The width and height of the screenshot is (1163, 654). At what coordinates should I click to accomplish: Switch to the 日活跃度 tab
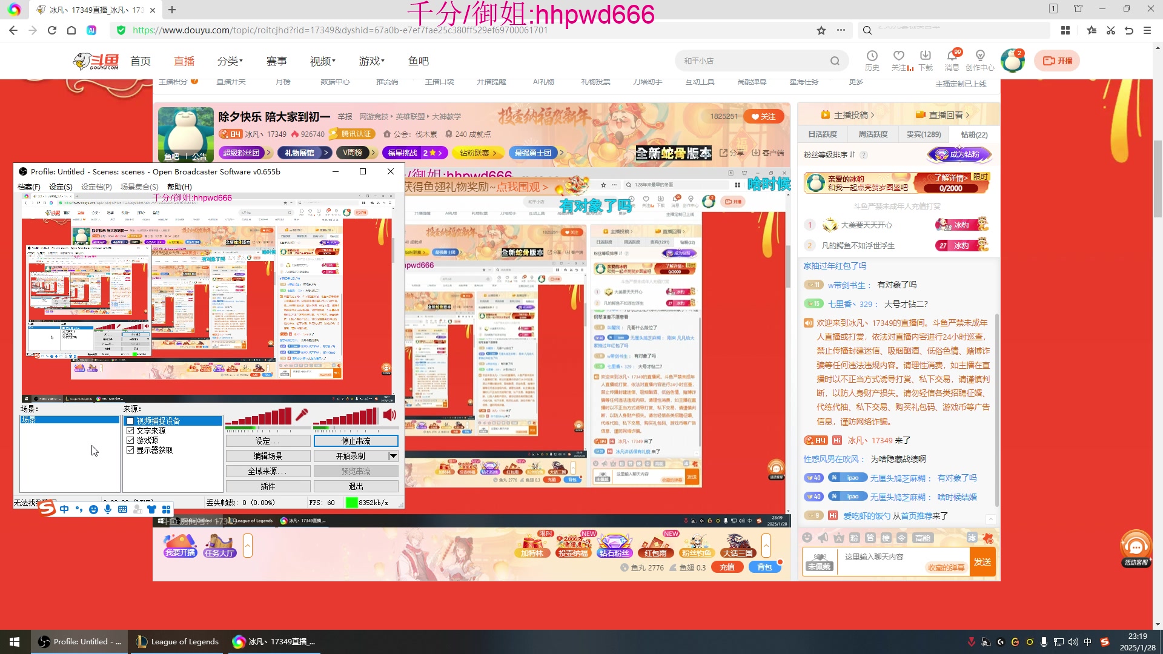(823, 134)
